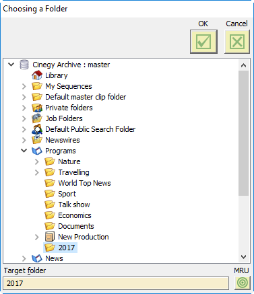Viewport: 254px width, 294px height.
Task: Select the Travelling label
Action: point(73,172)
